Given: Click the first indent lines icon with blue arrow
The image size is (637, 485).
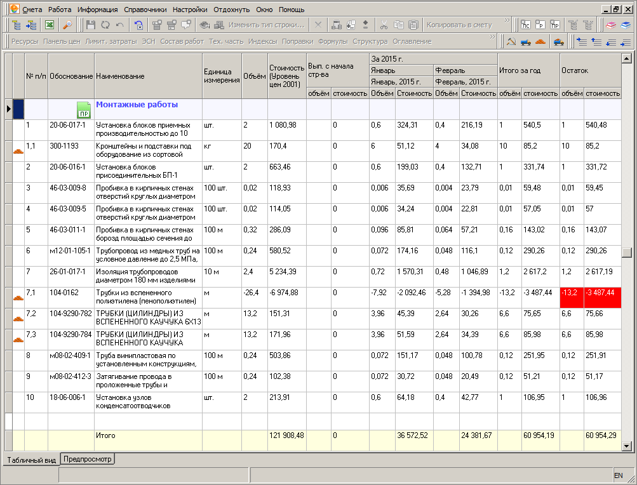Looking at the screenshot, I should point(582,41).
